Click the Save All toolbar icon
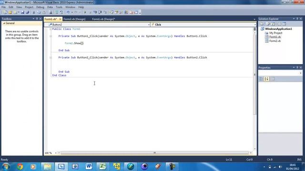 (x=28, y=12)
